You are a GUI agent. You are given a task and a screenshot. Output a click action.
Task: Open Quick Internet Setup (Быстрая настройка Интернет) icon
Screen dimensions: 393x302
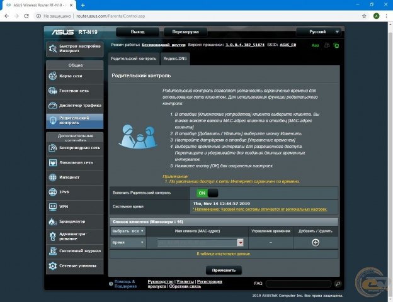coord(53,48)
